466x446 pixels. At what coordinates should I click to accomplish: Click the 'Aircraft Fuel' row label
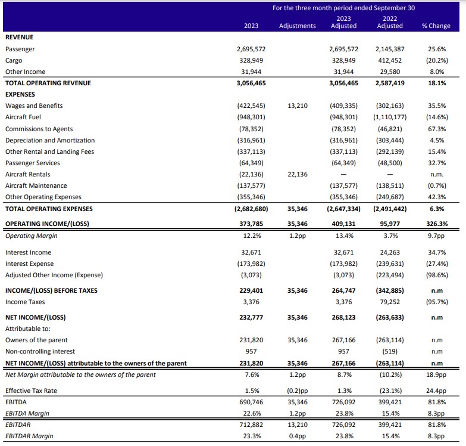click(23, 117)
